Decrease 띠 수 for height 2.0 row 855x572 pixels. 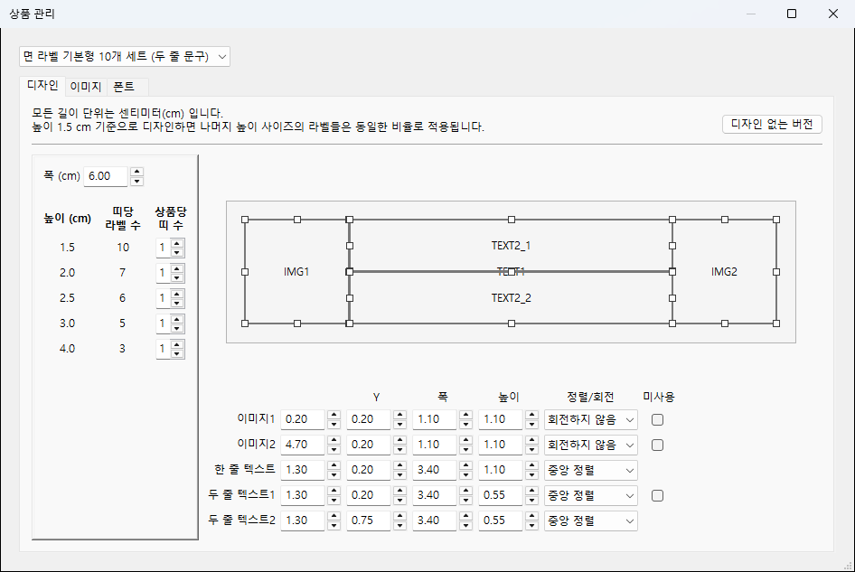177,277
